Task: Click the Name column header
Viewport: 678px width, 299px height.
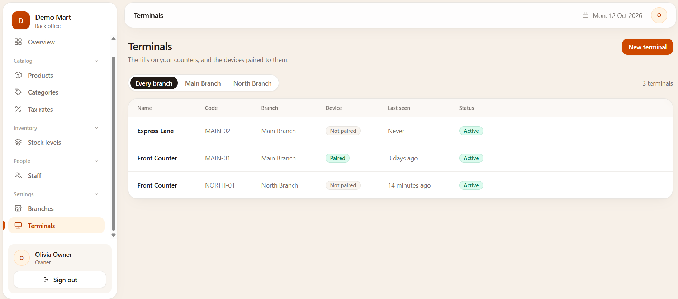Action: [x=144, y=108]
